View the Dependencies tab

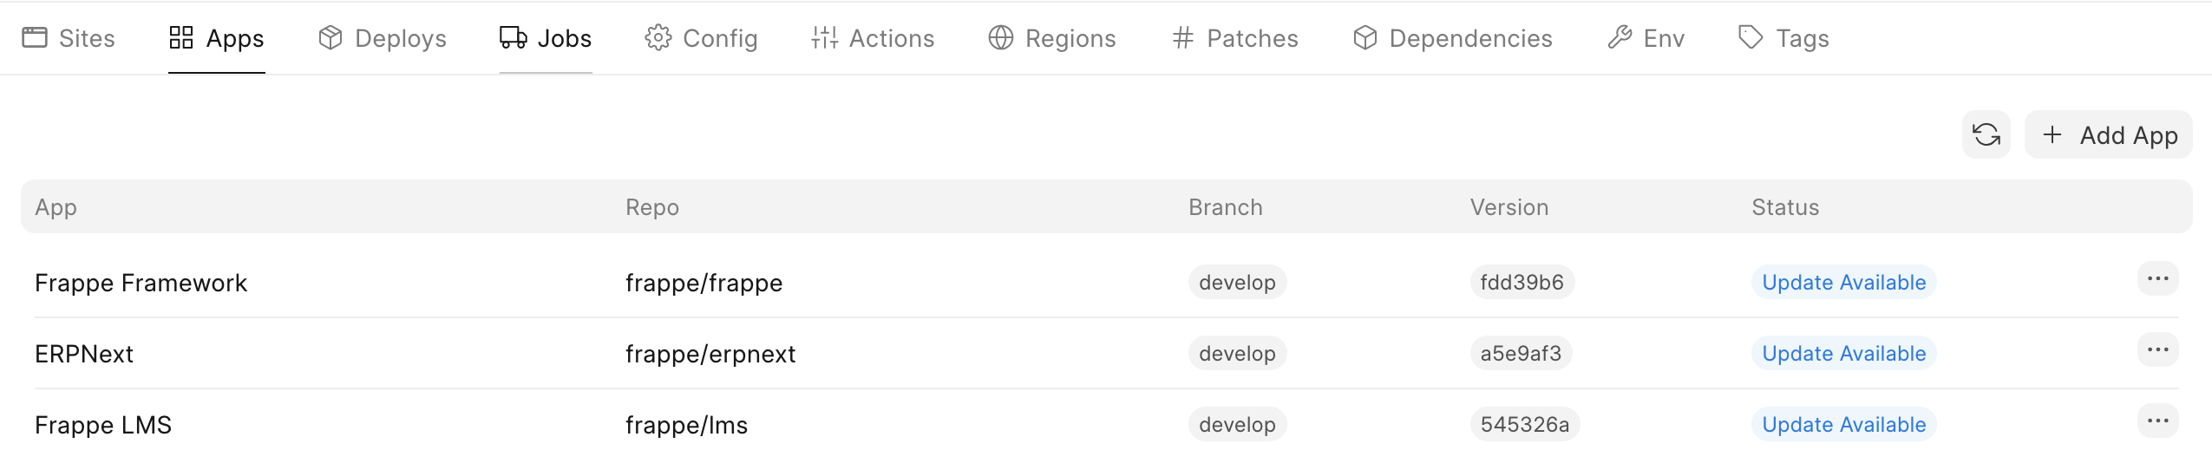click(1453, 38)
